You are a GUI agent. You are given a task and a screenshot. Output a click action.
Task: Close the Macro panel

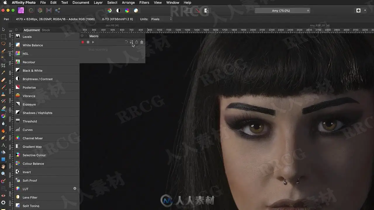82,36
